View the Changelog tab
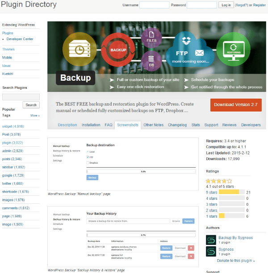 click(x=177, y=125)
